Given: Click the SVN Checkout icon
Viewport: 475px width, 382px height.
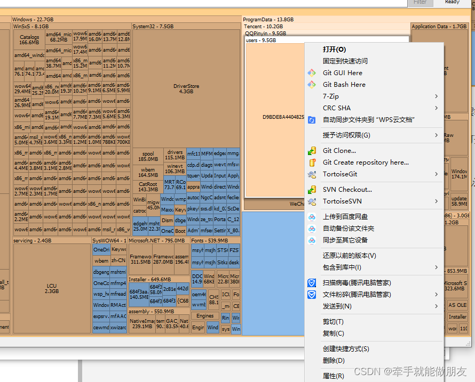Looking at the screenshot, I should (312, 190).
